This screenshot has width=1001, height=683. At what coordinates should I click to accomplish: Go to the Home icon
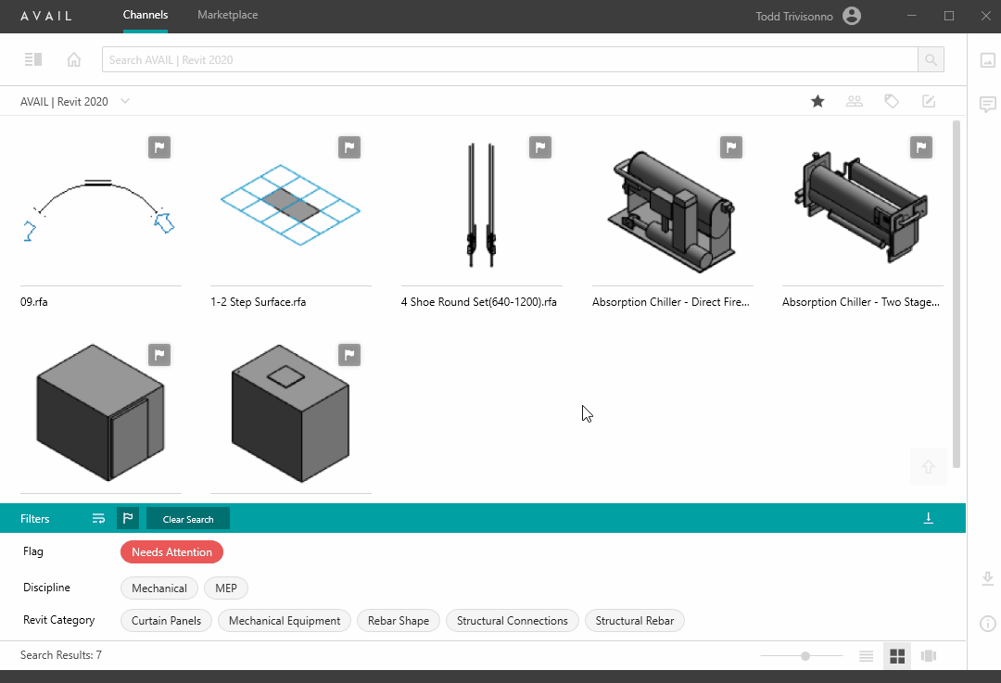[x=74, y=59]
